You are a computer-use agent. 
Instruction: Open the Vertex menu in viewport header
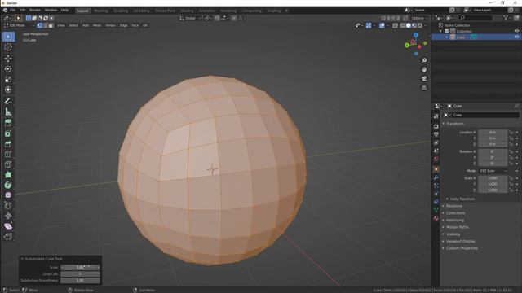point(110,25)
